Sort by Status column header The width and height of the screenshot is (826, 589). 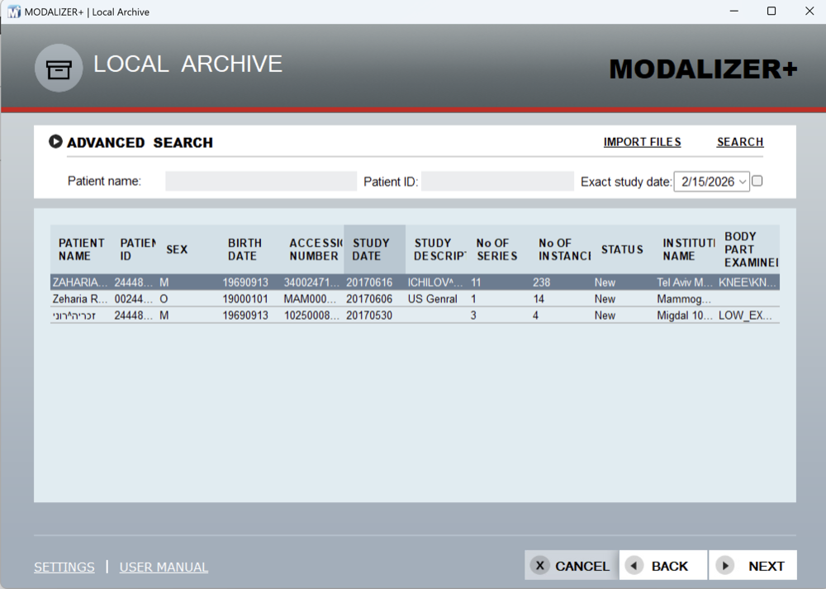[622, 249]
